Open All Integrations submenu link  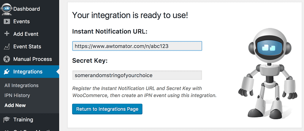pos(21,85)
